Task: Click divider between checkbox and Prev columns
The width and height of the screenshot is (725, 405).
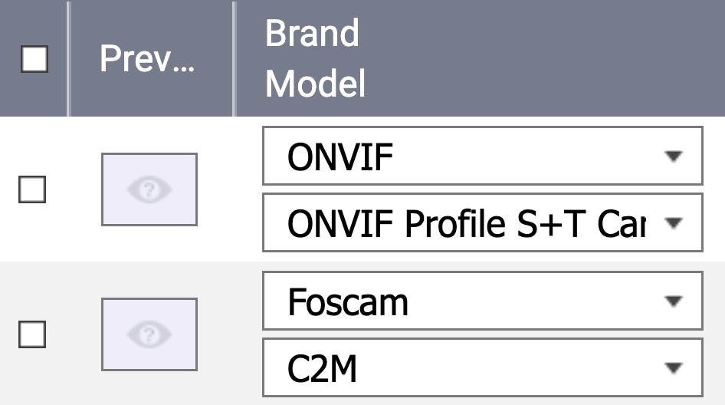Action: point(68,59)
